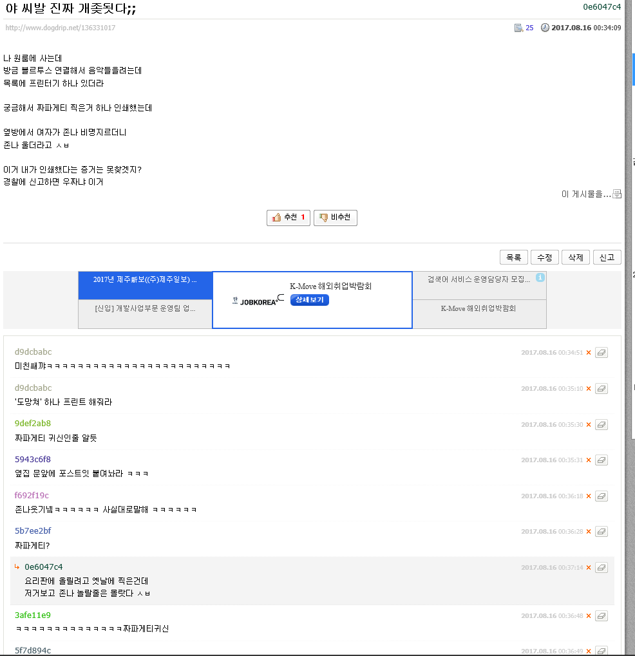Viewport: 635px width, 656px height.
Task: Click the JOBKOREA logo in the banner
Action: pyautogui.click(x=258, y=300)
